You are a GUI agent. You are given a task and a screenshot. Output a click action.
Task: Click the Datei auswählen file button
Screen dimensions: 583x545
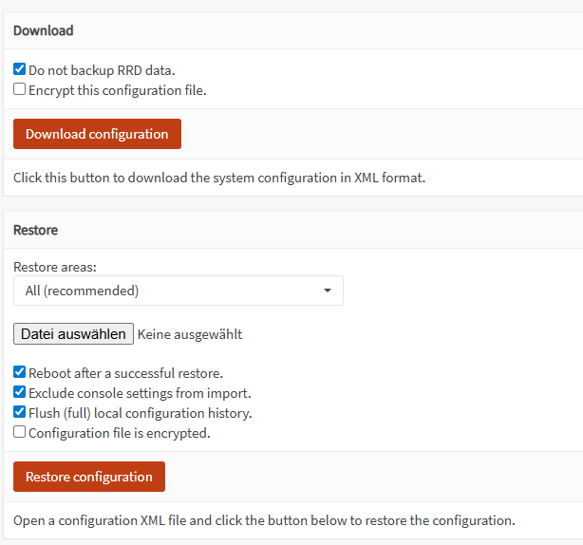[x=74, y=334]
